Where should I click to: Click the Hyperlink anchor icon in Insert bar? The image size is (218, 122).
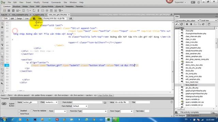click(38, 11)
